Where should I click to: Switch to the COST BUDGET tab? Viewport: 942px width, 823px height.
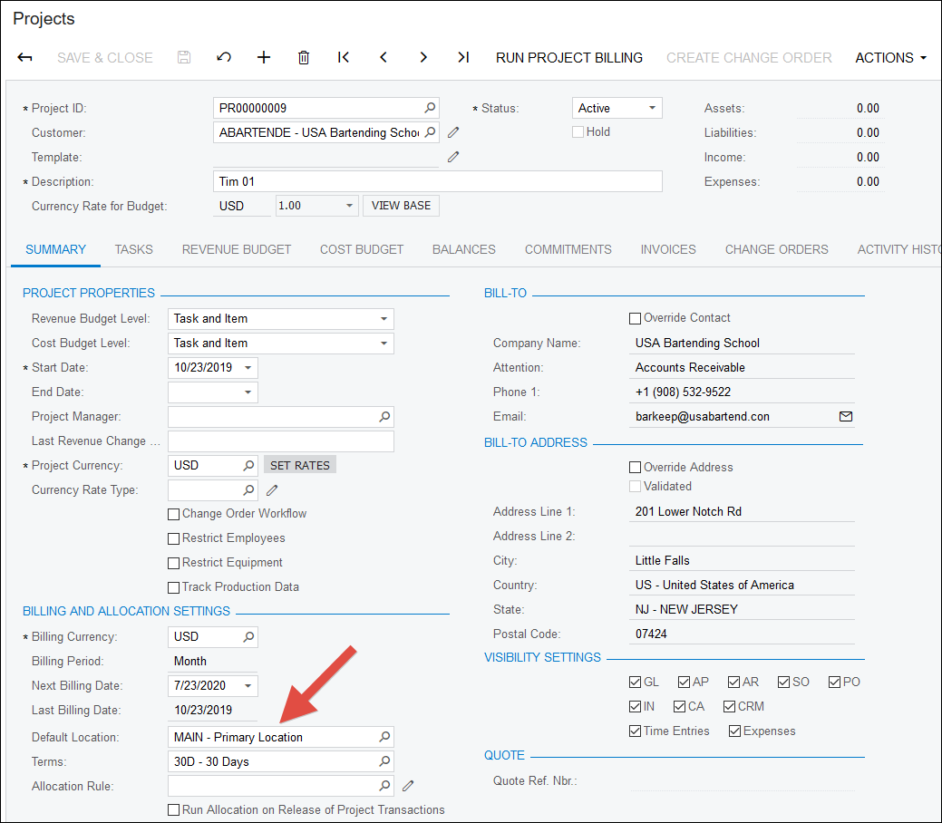(361, 249)
